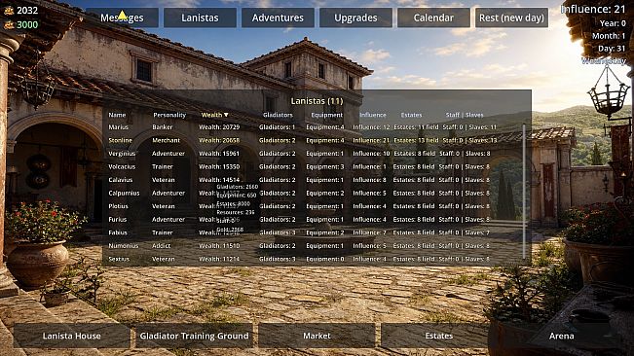
Task: Click Influence: 10 in Verginius row
Action: pyautogui.click(x=371, y=154)
